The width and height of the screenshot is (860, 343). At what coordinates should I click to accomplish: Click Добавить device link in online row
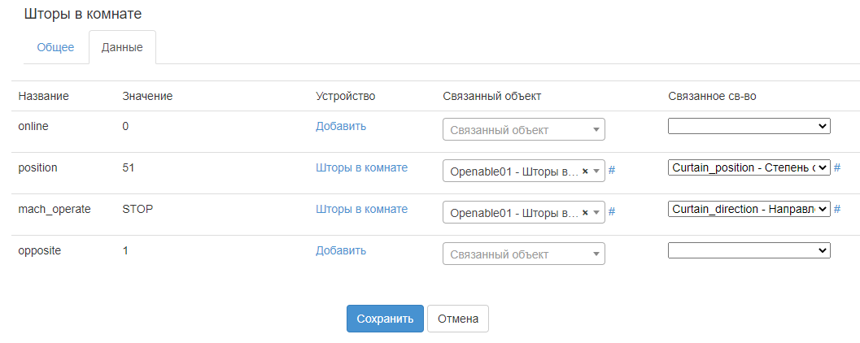(x=341, y=126)
